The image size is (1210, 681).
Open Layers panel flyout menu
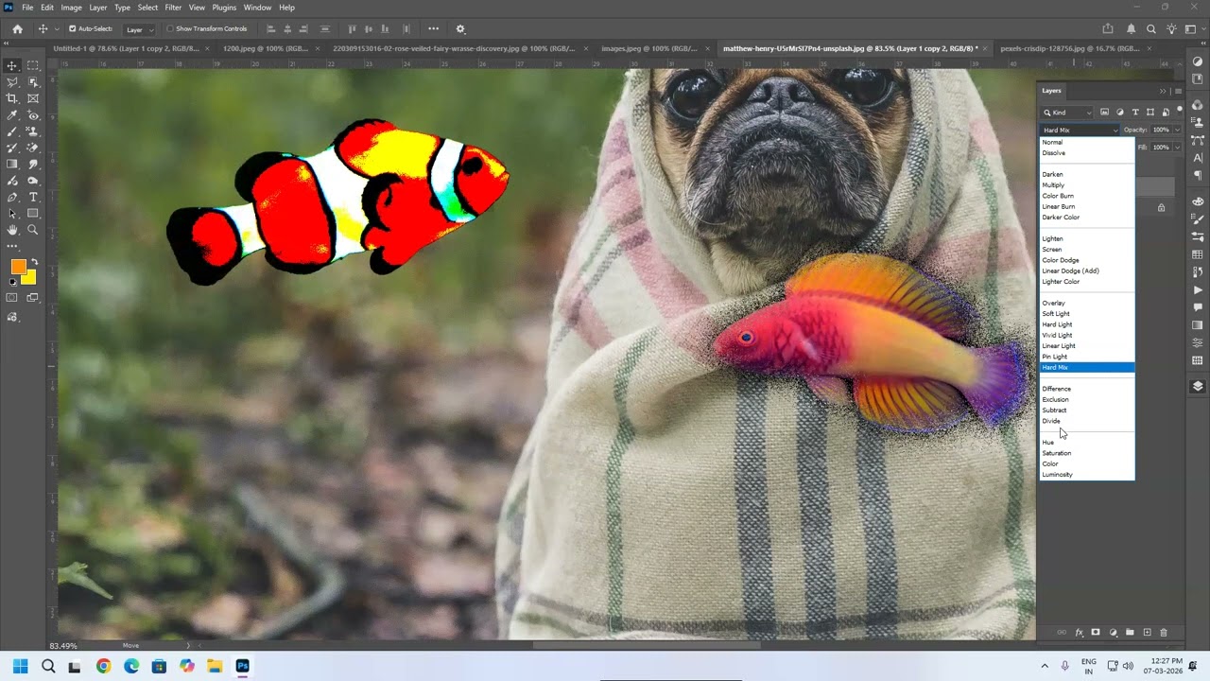tap(1178, 91)
